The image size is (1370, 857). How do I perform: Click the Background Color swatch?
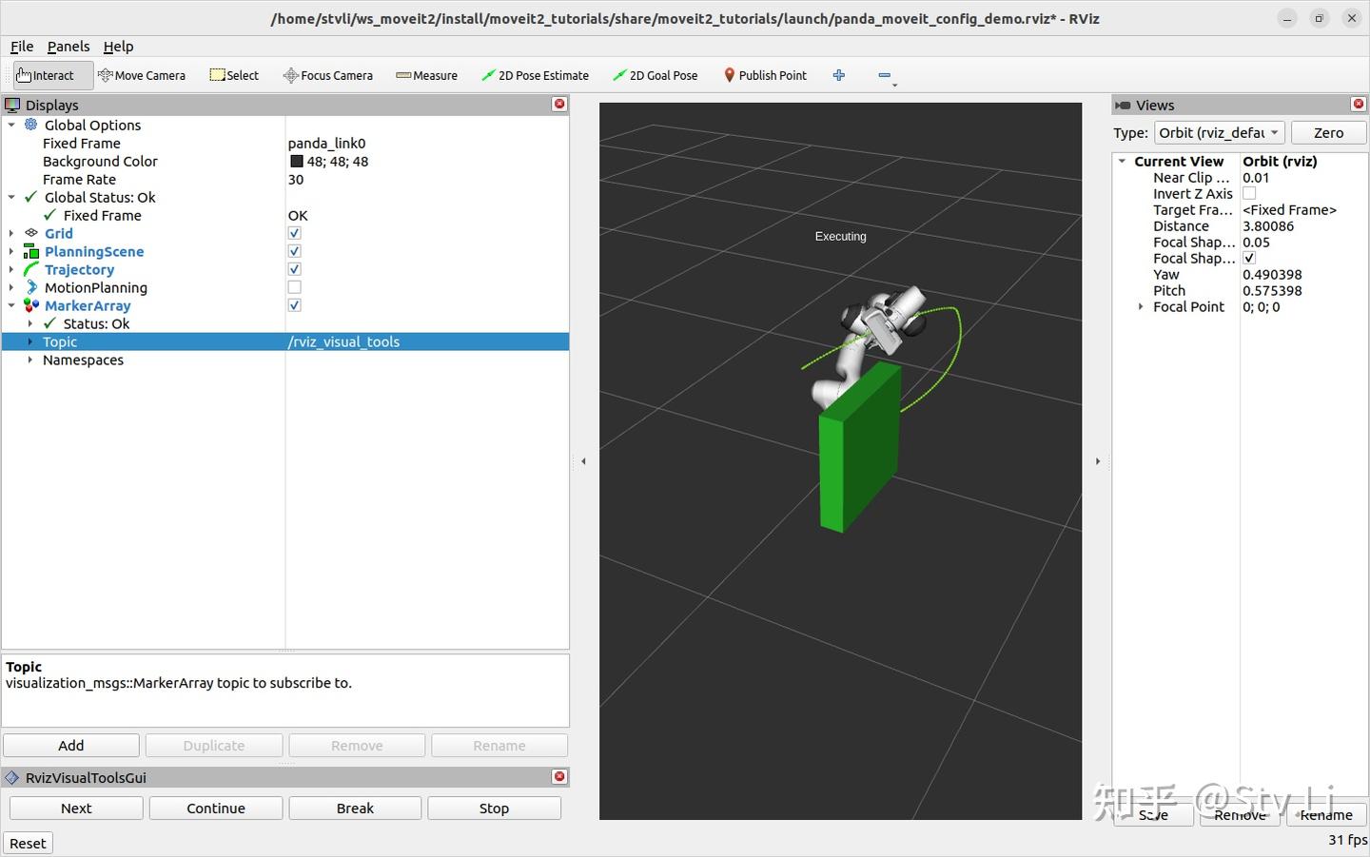coord(296,161)
